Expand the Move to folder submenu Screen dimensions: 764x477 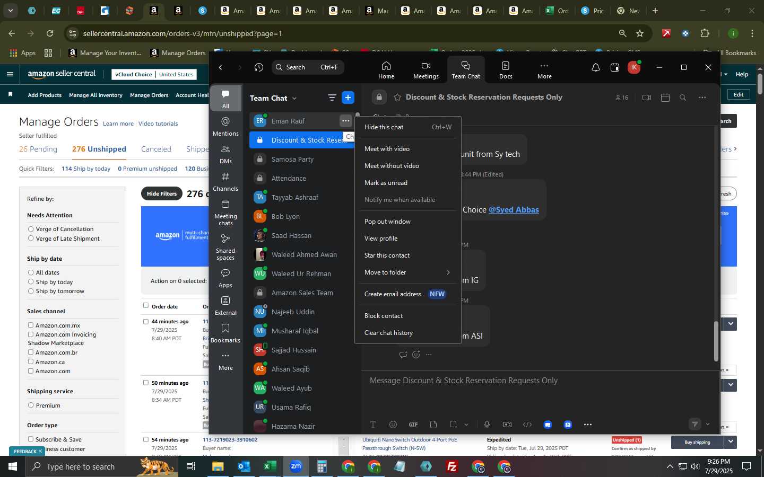pyautogui.click(x=407, y=272)
